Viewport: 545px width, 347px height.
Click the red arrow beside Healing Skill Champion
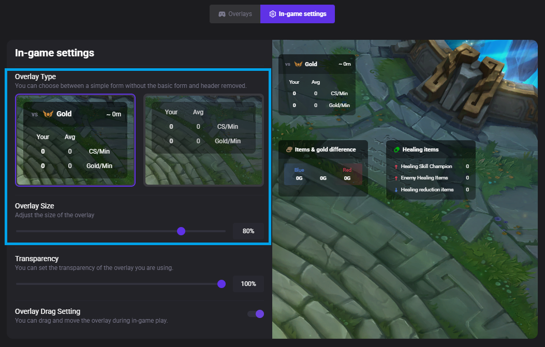tap(396, 167)
